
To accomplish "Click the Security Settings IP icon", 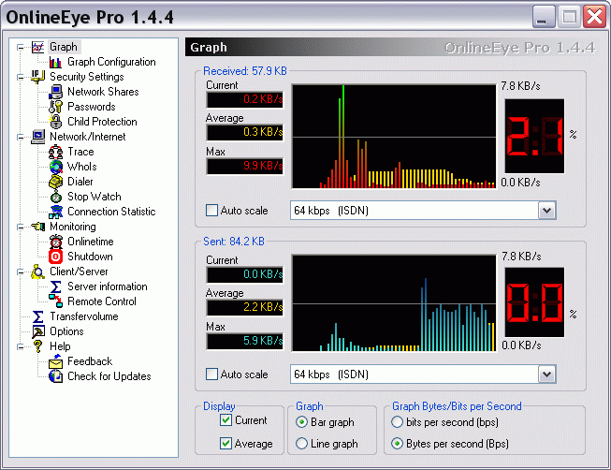I will [x=37, y=77].
